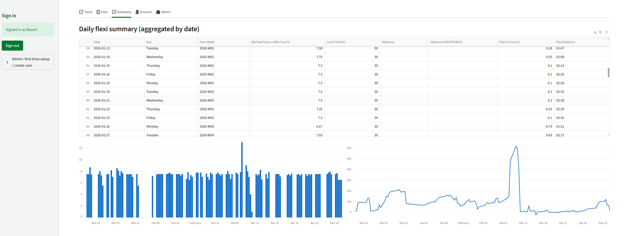Select the Summary tab

click(122, 12)
